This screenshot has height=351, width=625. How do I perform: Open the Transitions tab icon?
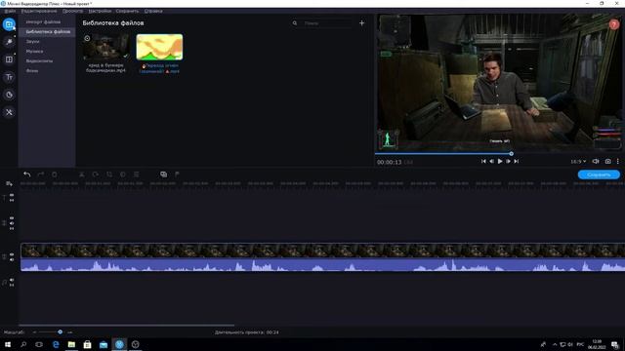point(9,59)
